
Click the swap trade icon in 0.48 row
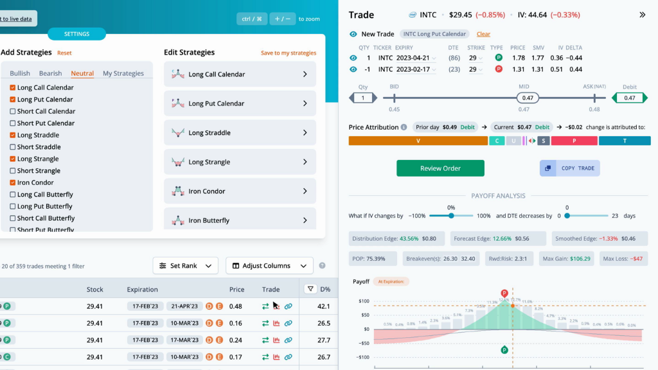pyautogui.click(x=265, y=306)
